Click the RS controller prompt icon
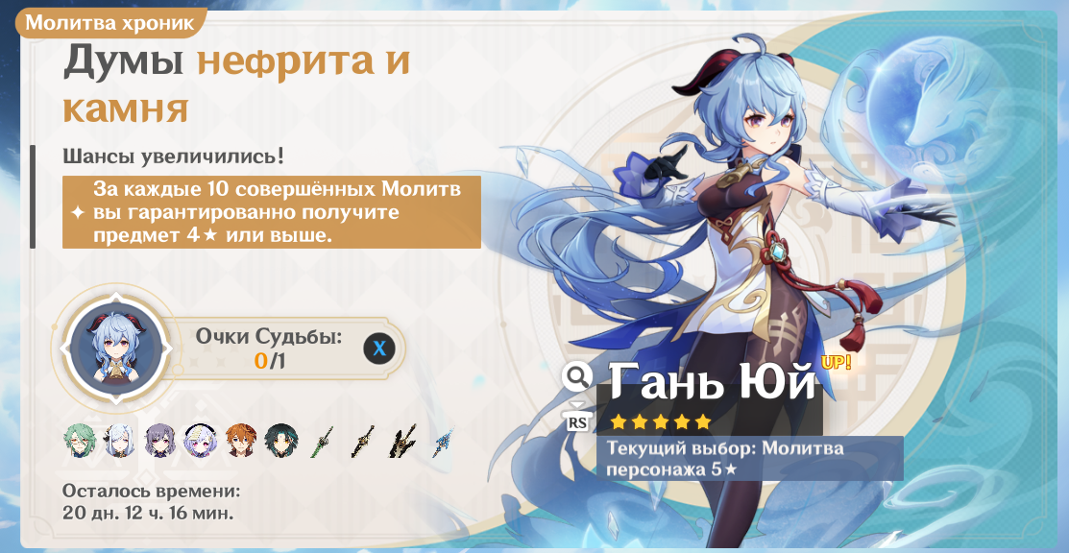 pyautogui.click(x=577, y=421)
